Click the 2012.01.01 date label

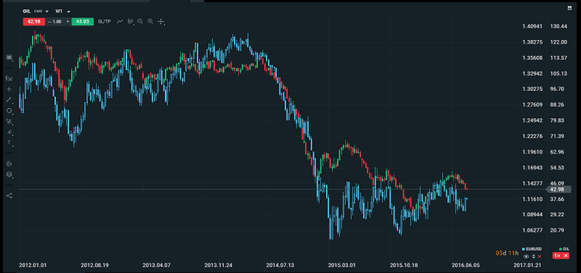(34, 265)
